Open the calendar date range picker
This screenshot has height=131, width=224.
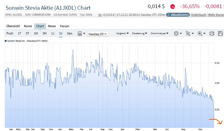[x=80, y=34]
